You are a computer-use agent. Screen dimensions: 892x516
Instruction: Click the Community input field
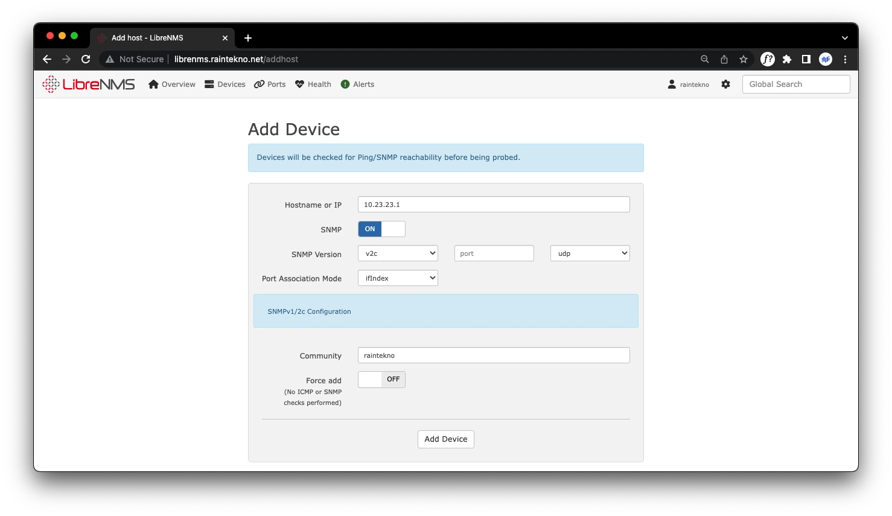coord(493,355)
